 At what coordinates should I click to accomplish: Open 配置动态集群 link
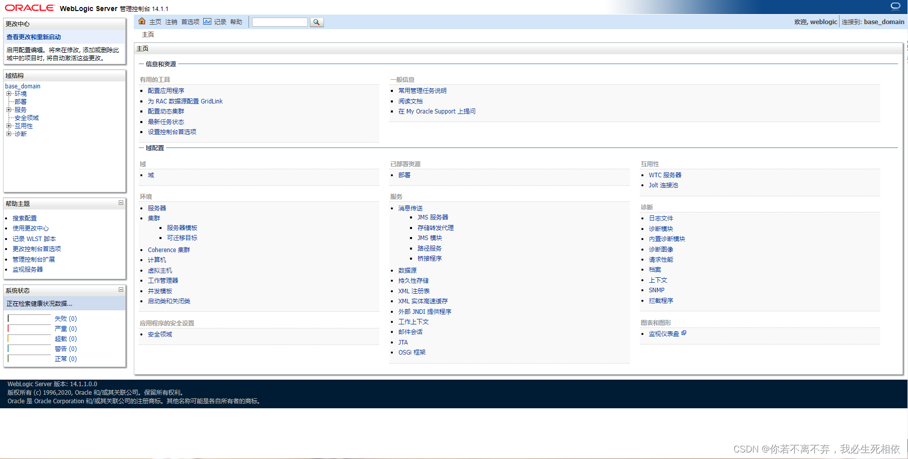[166, 111]
